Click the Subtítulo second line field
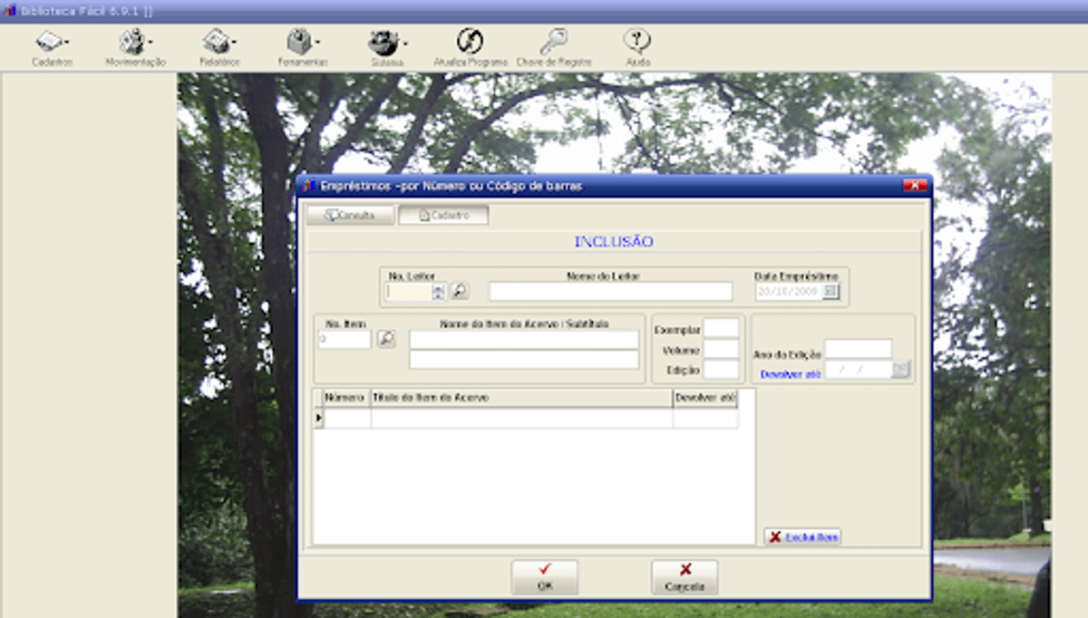Screen dimensions: 1088x618 click(524, 360)
